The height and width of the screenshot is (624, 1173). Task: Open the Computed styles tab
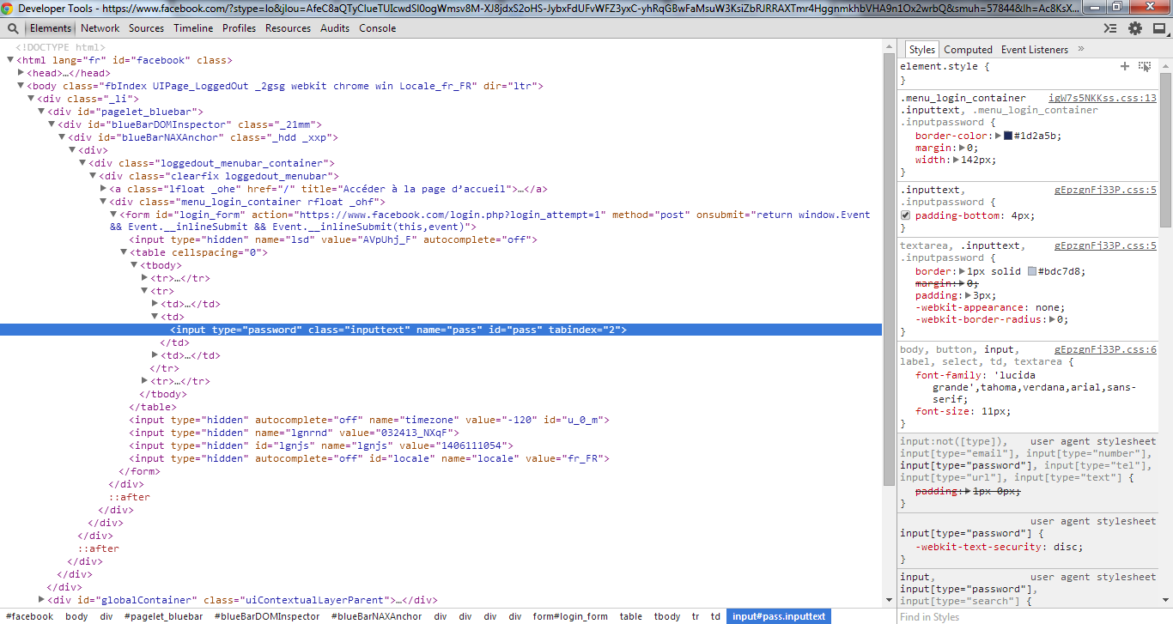click(x=968, y=50)
